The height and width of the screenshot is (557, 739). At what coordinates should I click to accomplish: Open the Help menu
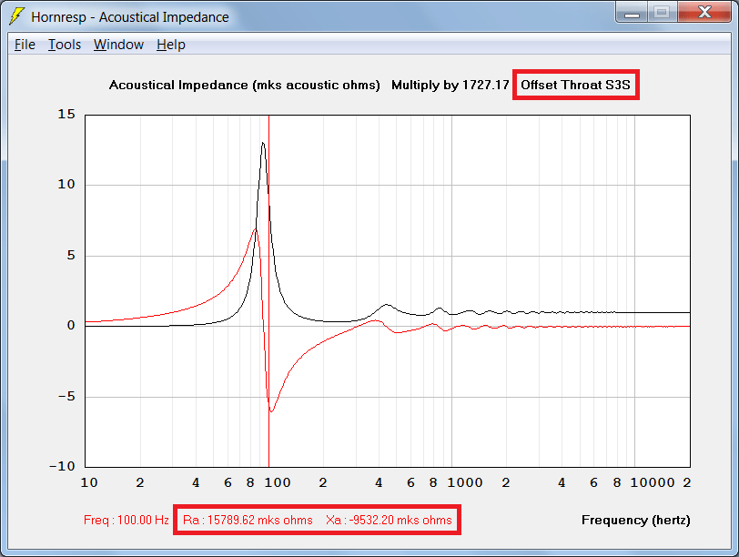tap(170, 45)
